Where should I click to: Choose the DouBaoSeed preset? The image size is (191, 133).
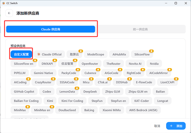pos(67,110)
